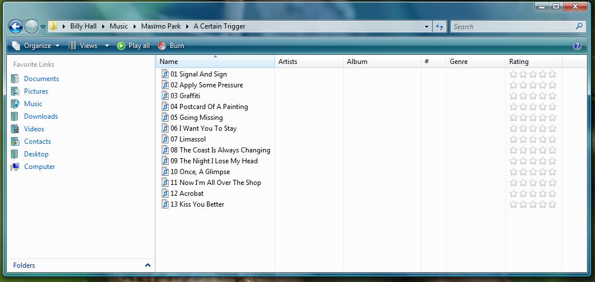The image size is (595, 282).
Task: Click the music file icon of 12 Acrobat
Action: click(x=165, y=194)
